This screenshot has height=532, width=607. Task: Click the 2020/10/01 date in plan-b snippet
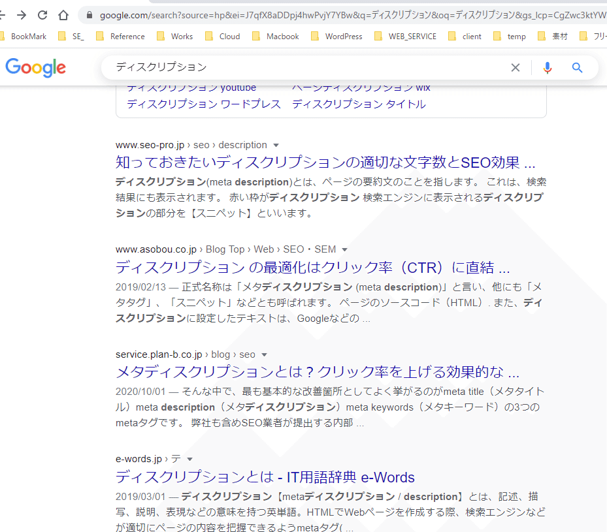click(140, 392)
